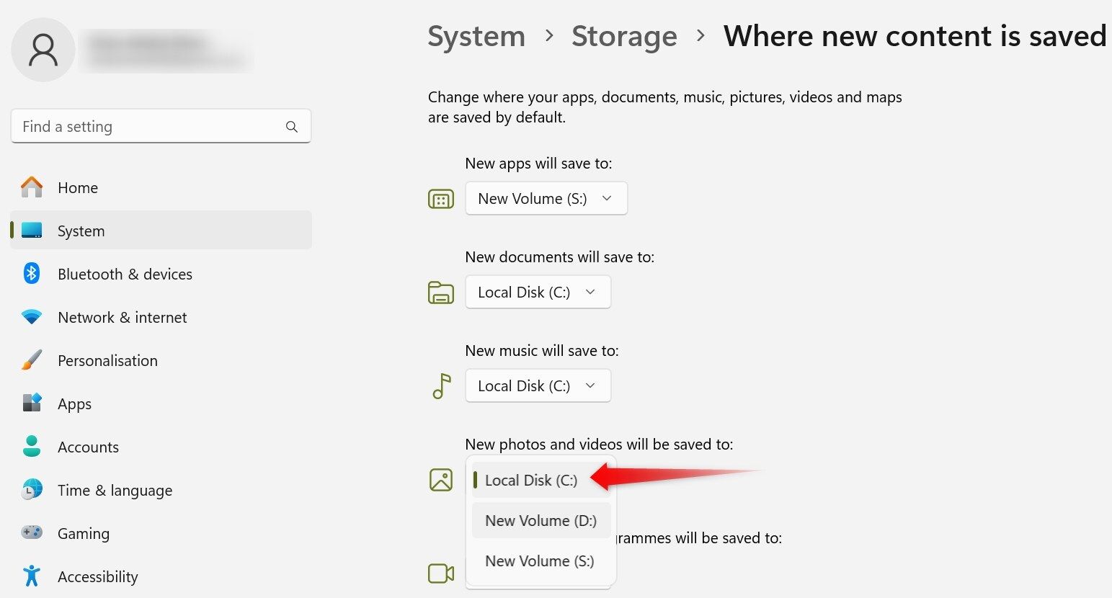Select Local Disk (C:) for photos

point(531,481)
